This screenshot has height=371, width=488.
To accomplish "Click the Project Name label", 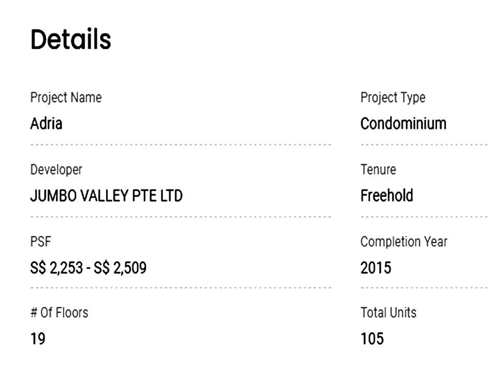I will tap(66, 97).
